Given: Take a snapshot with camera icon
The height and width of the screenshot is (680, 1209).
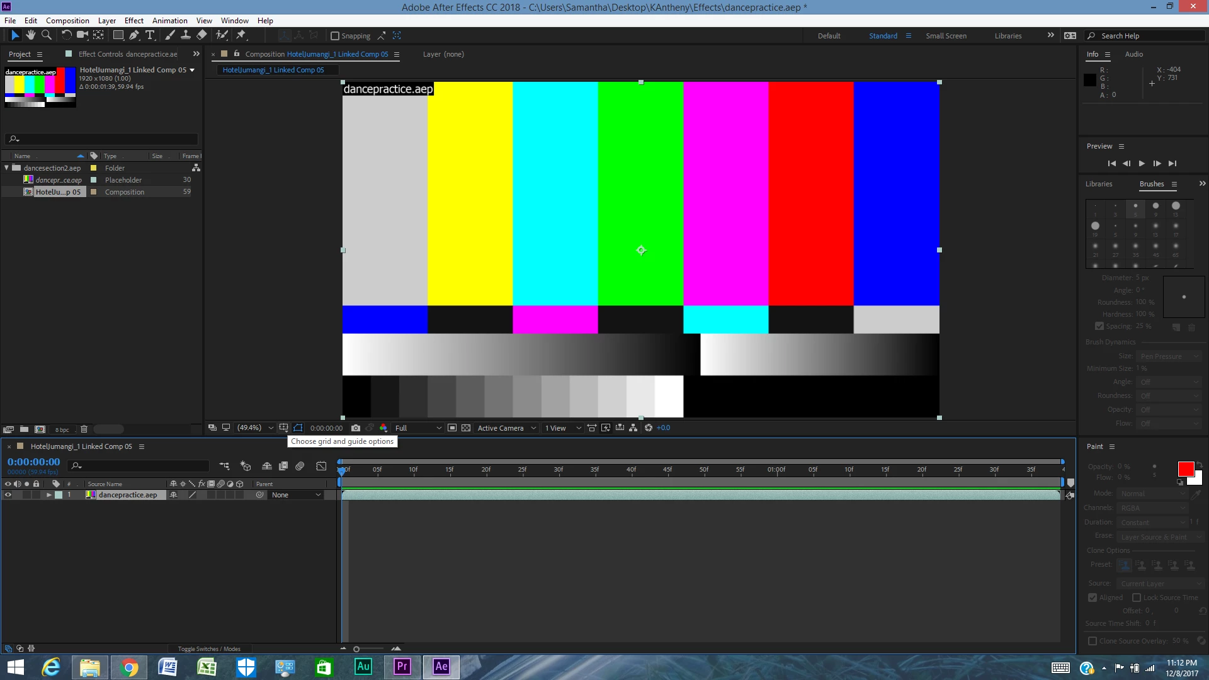Looking at the screenshot, I should [x=356, y=428].
